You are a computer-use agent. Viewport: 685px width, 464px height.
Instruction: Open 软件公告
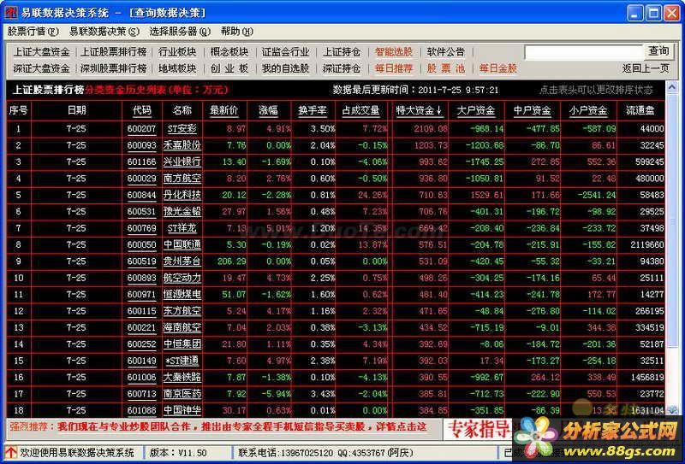coord(445,52)
